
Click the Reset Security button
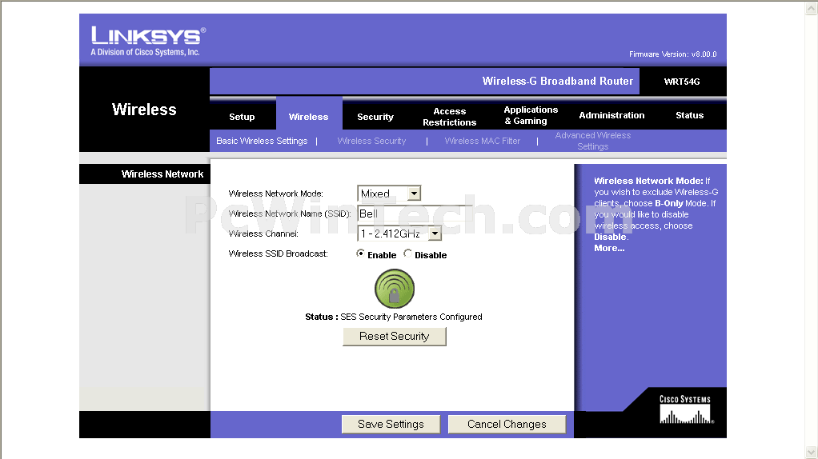click(x=395, y=337)
